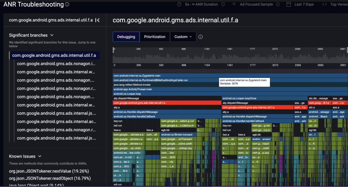Click the ANR Troubleshooting page title
348x187 pixels.
coord(34,4)
